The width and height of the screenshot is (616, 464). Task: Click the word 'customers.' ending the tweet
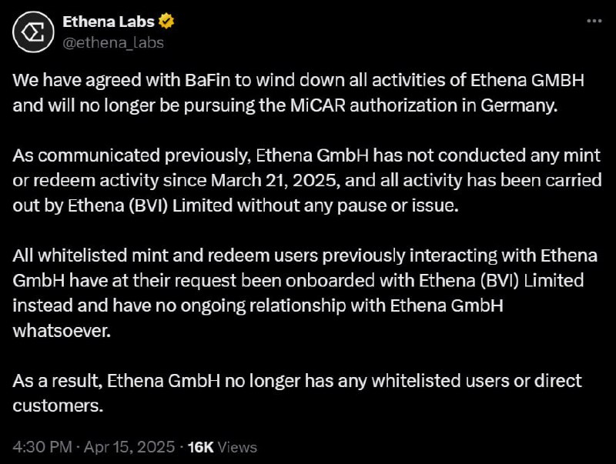coord(59,406)
